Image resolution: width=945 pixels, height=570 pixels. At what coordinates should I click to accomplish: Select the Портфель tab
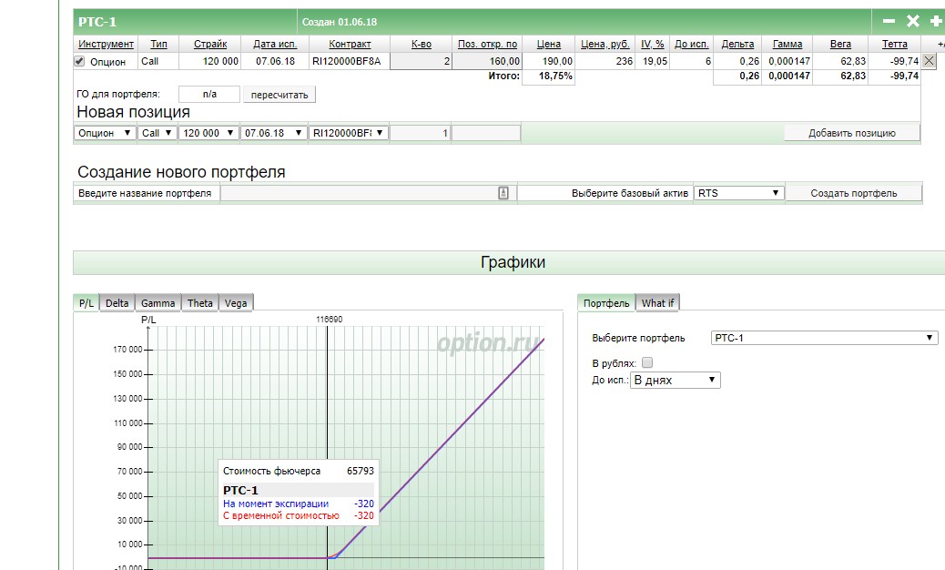(606, 303)
